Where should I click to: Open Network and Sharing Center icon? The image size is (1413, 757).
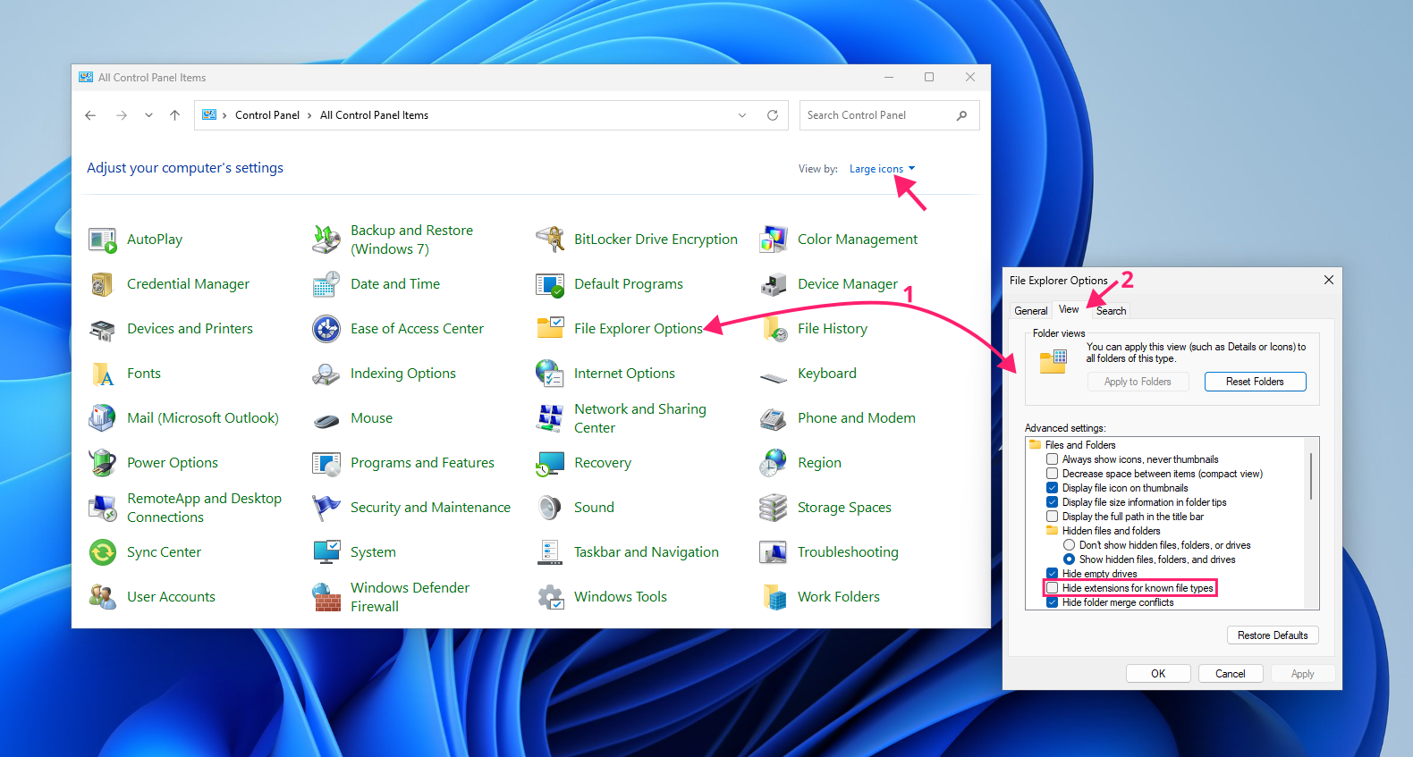click(x=550, y=418)
